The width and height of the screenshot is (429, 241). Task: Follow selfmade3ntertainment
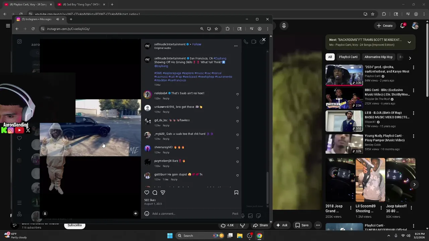[x=197, y=44]
